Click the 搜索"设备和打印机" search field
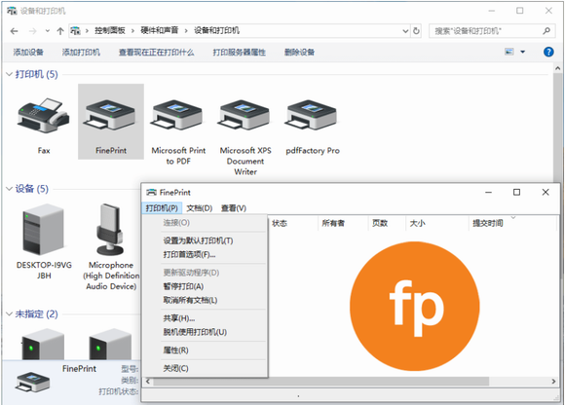Viewport: 565px width, 405px height. pyautogui.click(x=491, y=31)
